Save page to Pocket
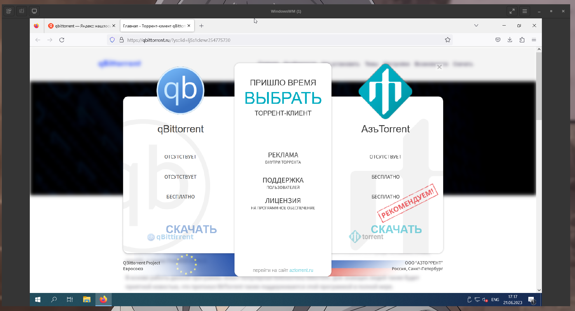This screenshot has height=311, width=575. click(x=498, y=40)
